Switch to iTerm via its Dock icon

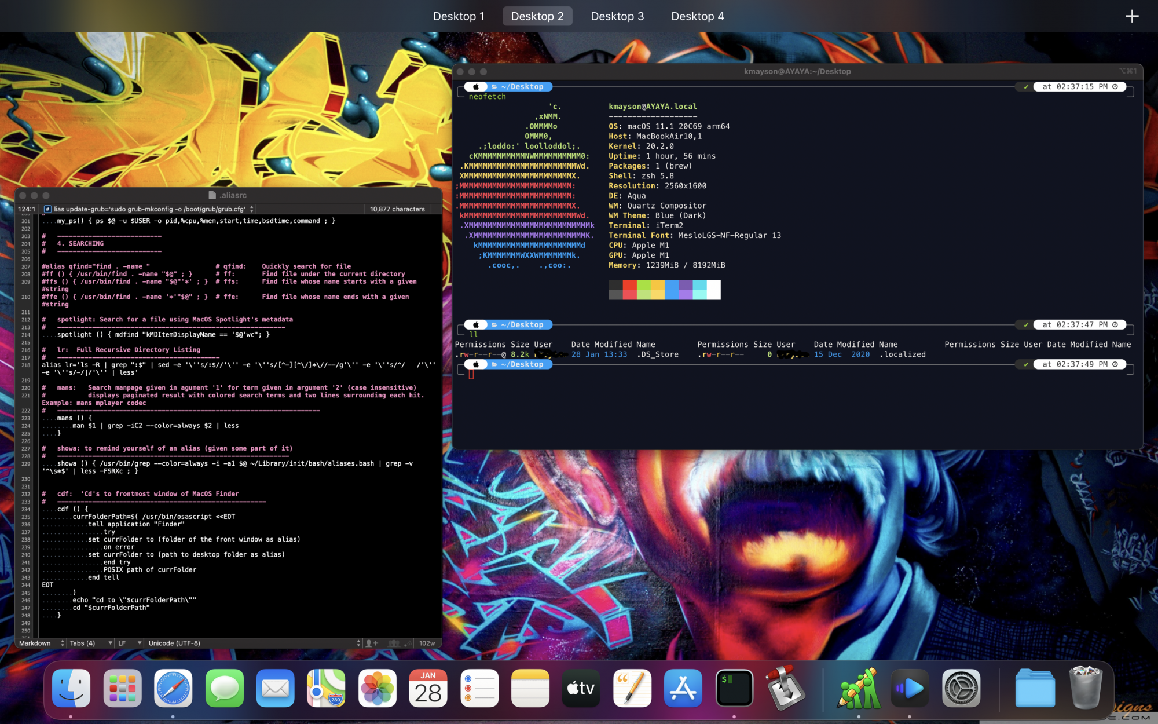pyautogui.click(x=734, y=688)
